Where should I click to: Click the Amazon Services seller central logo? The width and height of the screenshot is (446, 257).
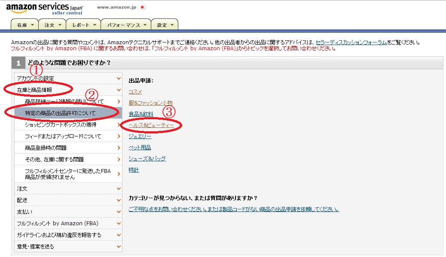44,9
